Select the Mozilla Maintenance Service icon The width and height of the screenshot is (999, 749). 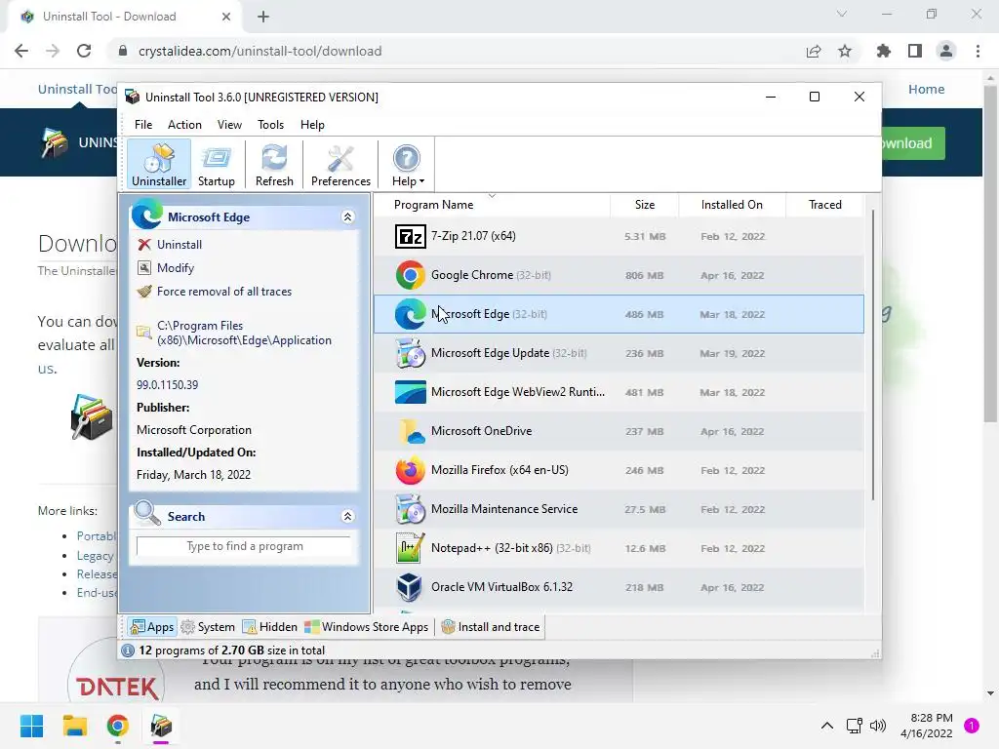pos(410,509)
